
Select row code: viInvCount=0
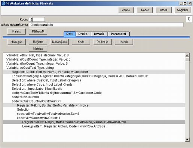tap(94, 97)
